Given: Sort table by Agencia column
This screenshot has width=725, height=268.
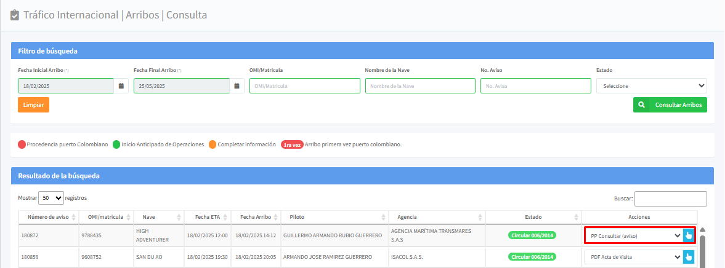Looking at the screenshot, I should pos(437,217).
